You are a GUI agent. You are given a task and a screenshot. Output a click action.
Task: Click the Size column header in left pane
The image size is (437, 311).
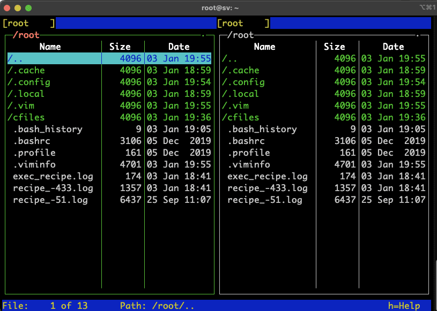tap(120, 47)
